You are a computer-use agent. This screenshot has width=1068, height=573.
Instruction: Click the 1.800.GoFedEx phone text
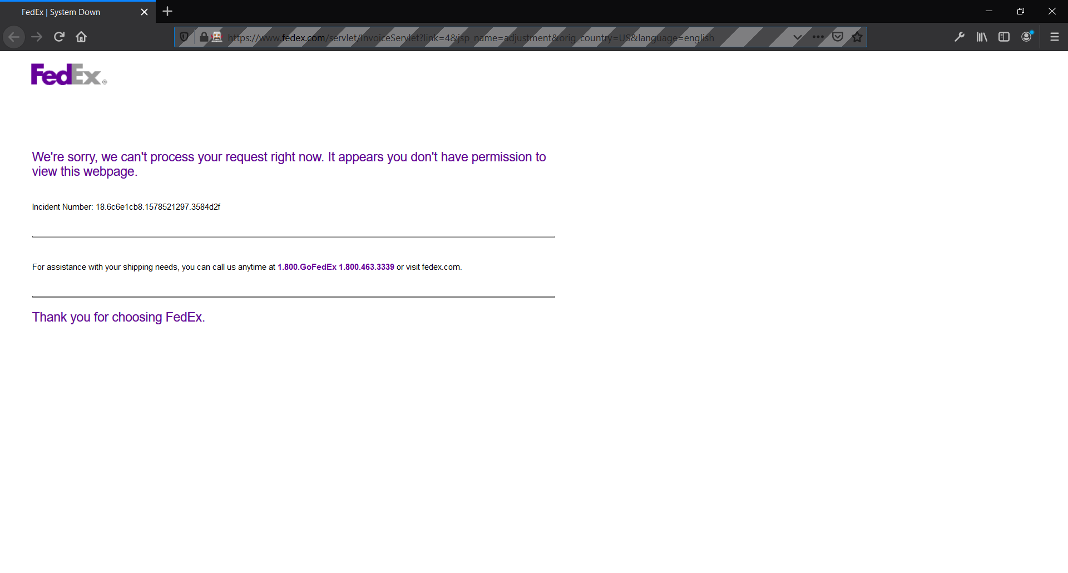coord(307,267)
